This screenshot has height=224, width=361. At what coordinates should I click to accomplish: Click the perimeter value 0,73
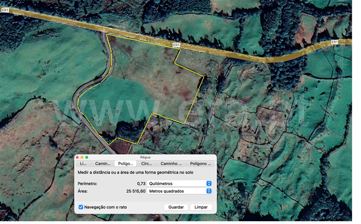click(x=141, y=183)
